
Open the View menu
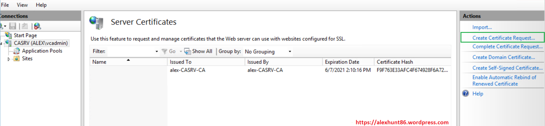tap(22, 5)
